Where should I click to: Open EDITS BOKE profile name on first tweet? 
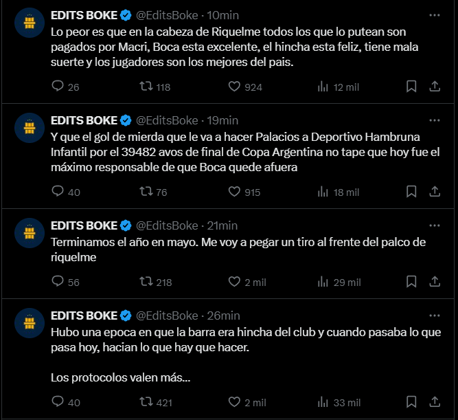click(84, 15)
